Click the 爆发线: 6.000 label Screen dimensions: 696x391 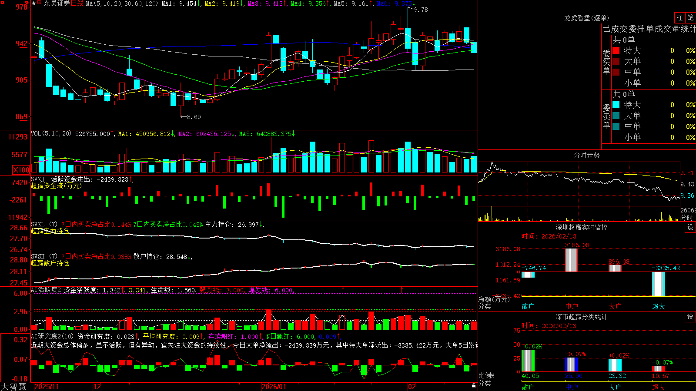pyautogui.click(x=271, y=290)
